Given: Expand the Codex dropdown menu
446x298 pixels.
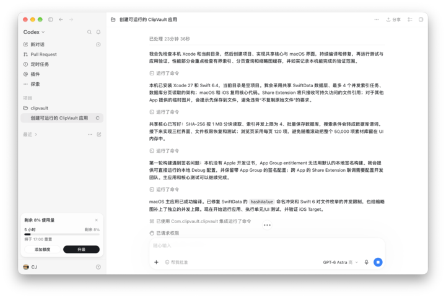Looking at the screenshot, I should 34,32.
